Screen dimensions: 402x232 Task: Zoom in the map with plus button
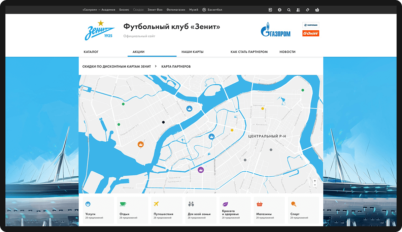point(315,181)
